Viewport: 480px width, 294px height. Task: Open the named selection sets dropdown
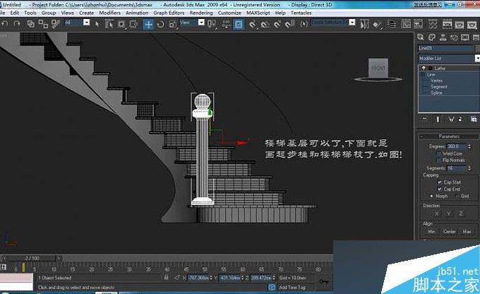point(352,23)
